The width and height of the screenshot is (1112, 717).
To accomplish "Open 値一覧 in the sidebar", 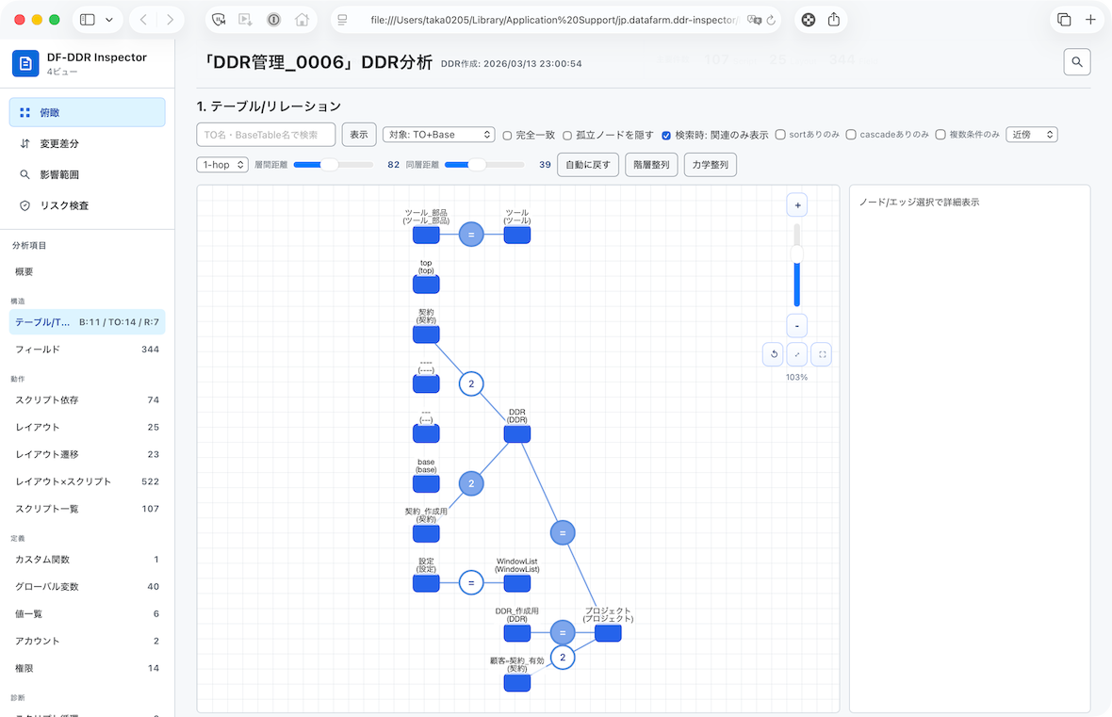I will click(x=88, y=613).
